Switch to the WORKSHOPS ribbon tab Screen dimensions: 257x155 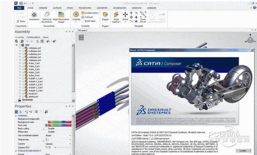point(119,8)
